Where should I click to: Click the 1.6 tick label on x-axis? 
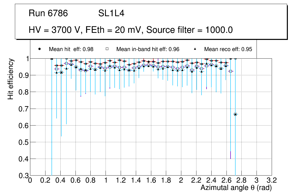[151, 180]
